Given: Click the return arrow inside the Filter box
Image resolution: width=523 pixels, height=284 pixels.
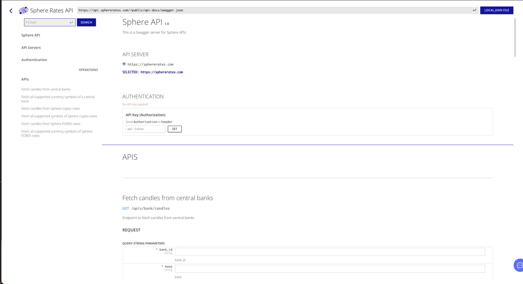Looking at the screenshot, I should tap(71, 22).
